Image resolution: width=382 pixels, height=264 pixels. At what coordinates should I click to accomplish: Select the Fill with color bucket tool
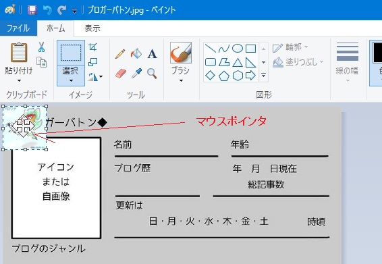tap(136, 53)
